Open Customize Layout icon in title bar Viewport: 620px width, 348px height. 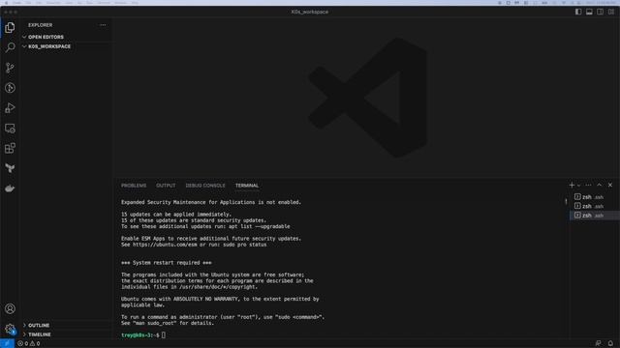611,12
